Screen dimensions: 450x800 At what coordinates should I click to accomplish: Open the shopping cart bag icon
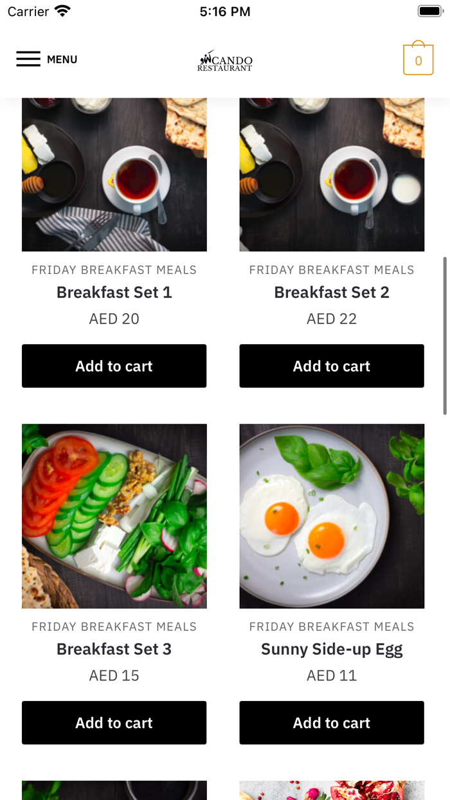click(418, 59)
